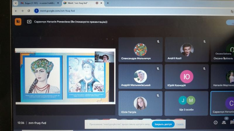This screenshot has height=131, width=234.
Task: Select Andrii Kozii participant tile
Action: point(187,49)
